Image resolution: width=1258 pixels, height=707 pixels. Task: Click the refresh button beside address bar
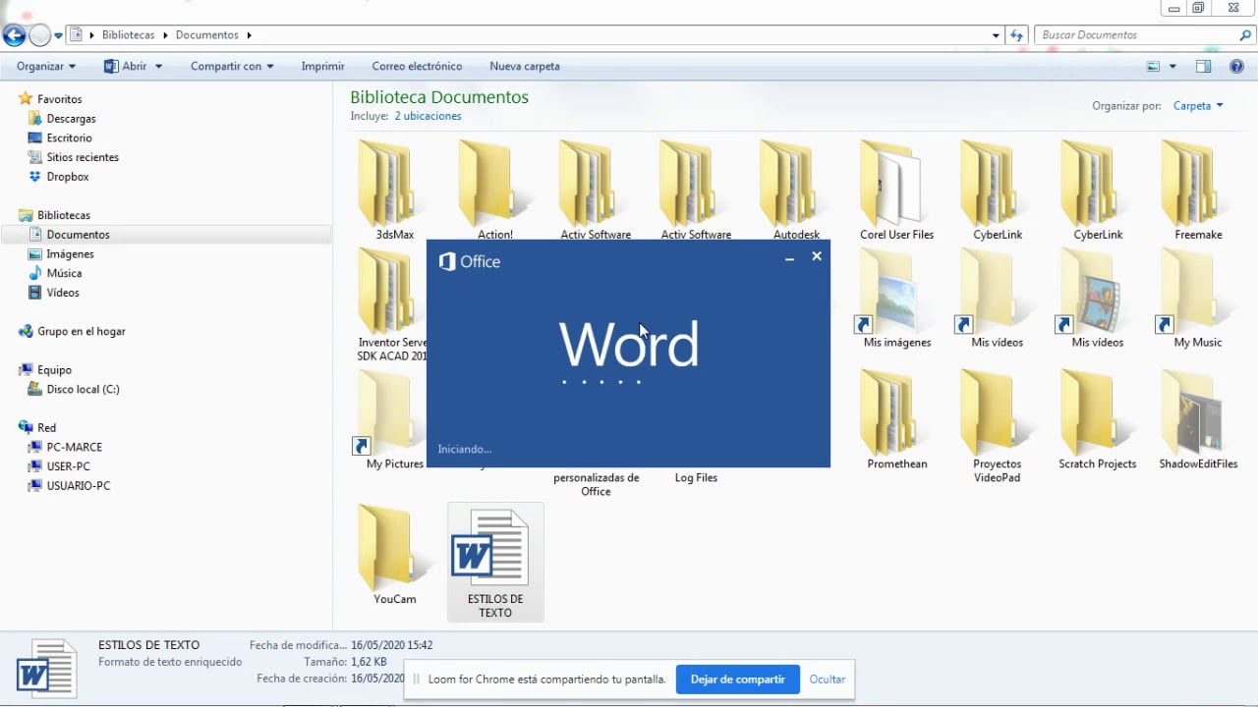[x=1017, y=35]
